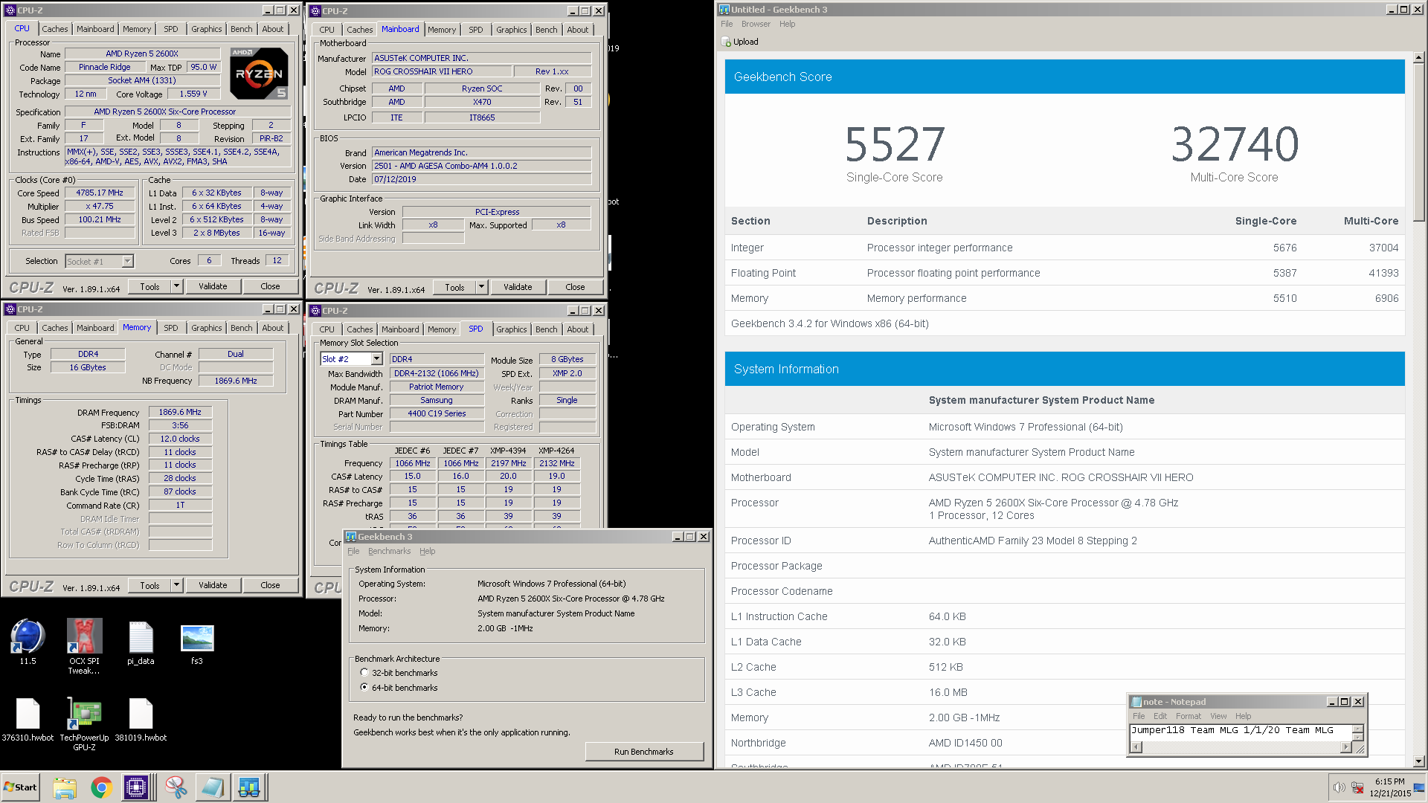Viewport: 1428px width, 803px height.
Task: Open the Socket #1 selection dropdown
Action: (127, 261)
